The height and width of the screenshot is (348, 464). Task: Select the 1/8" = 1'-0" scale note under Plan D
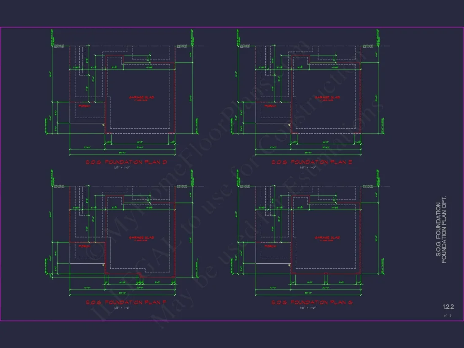pyautogui.click(x=122, y=167)
